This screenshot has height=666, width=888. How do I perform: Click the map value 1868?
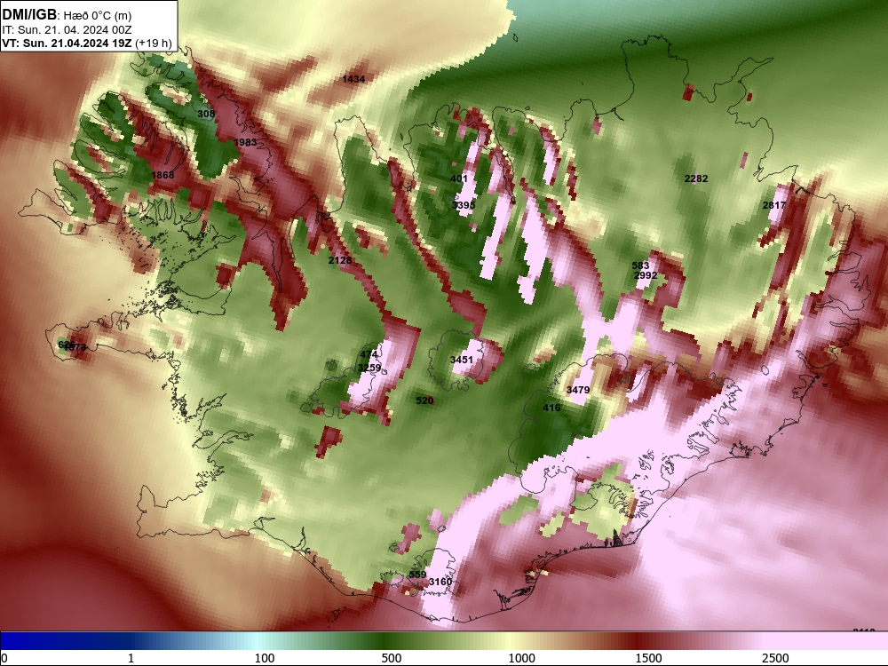163,175
